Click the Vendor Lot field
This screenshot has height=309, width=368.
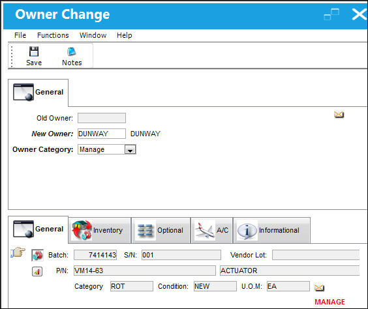[316, 255]
